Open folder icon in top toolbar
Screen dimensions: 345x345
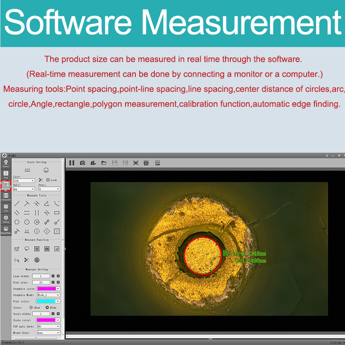[x=104, y=163]
